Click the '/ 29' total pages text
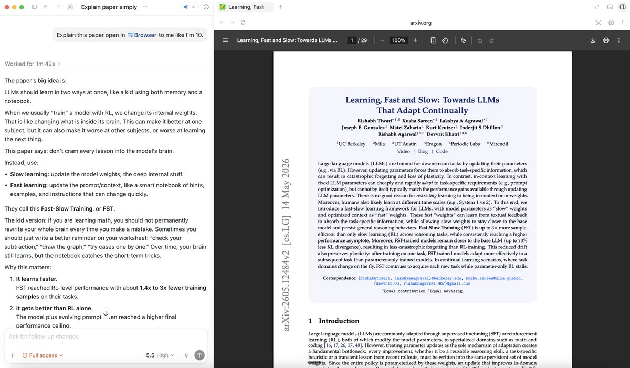 (363, 40)
